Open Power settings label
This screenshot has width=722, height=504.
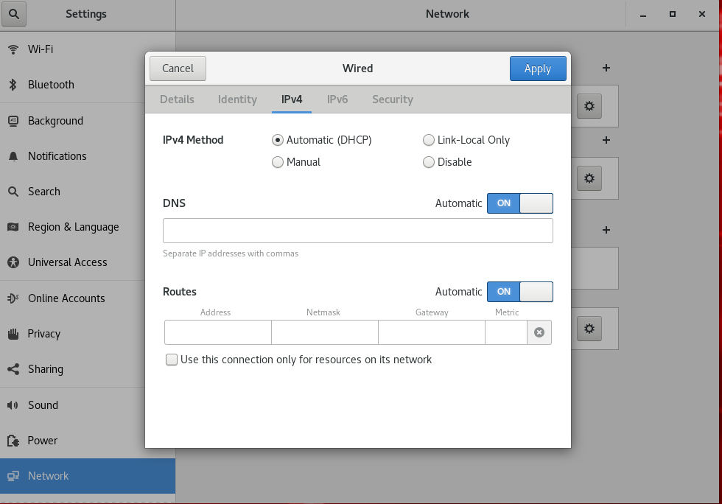point(43,441)
